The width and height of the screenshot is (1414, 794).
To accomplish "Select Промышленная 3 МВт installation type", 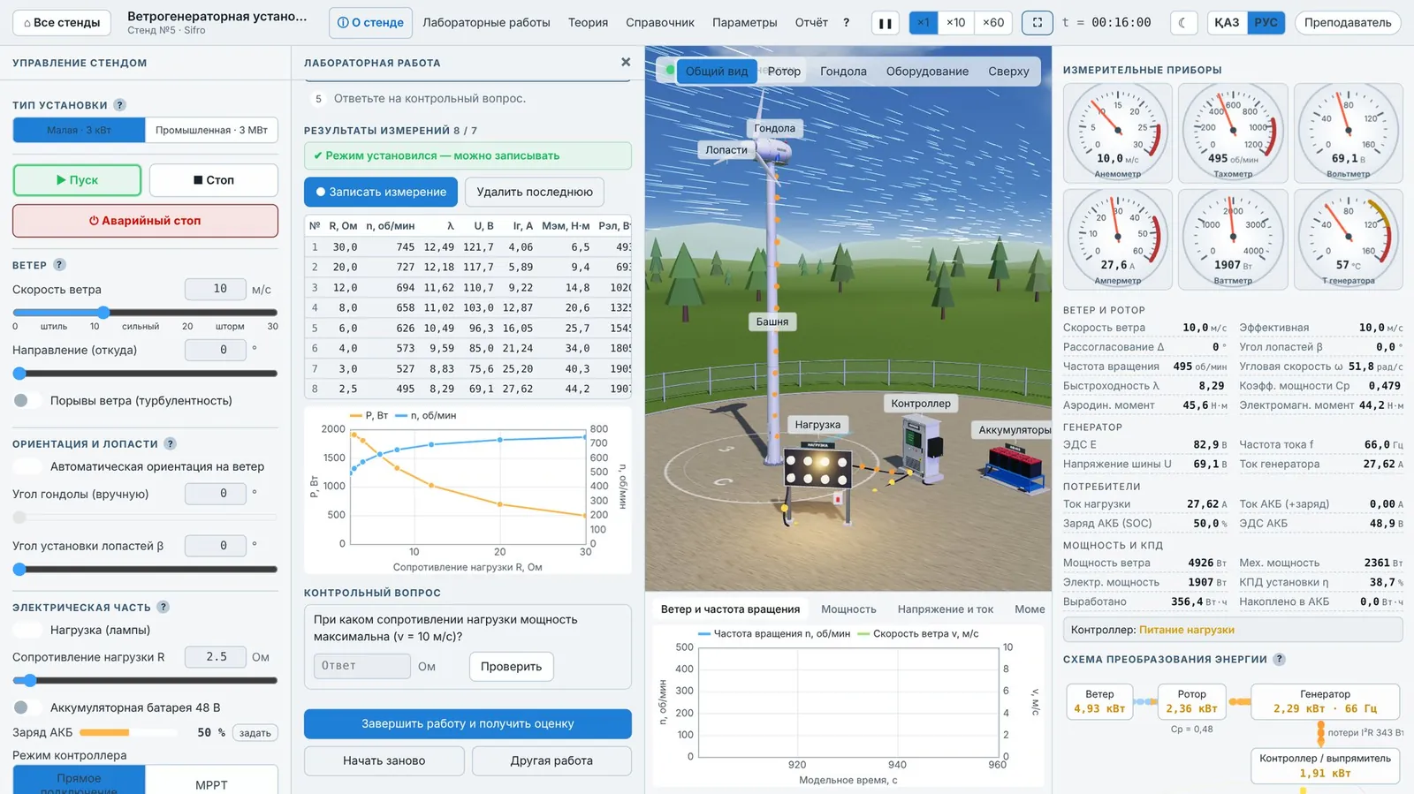I will [x=211, y=130].
